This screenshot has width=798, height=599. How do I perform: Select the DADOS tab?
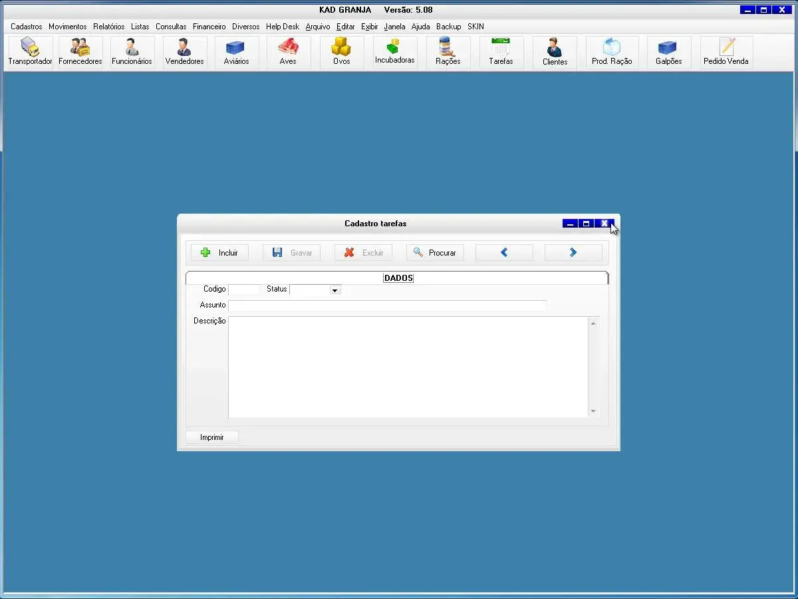(398, 278)
